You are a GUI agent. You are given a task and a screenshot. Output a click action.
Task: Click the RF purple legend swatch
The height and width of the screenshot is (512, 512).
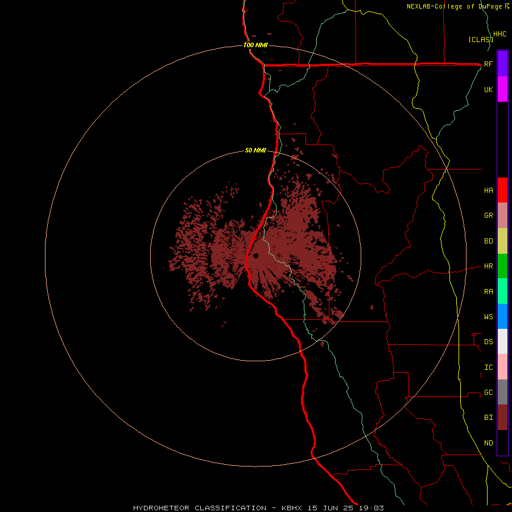pos(502,64)
